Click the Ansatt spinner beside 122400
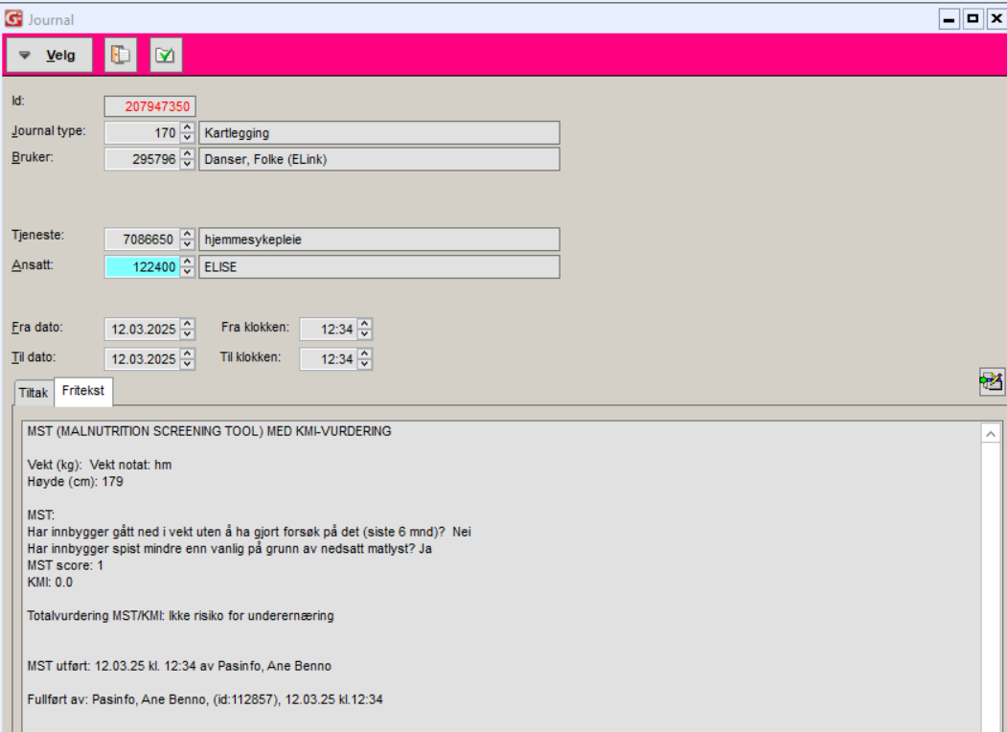The height and width of the screenshot is (732, 1007). [x=188, y=267]
